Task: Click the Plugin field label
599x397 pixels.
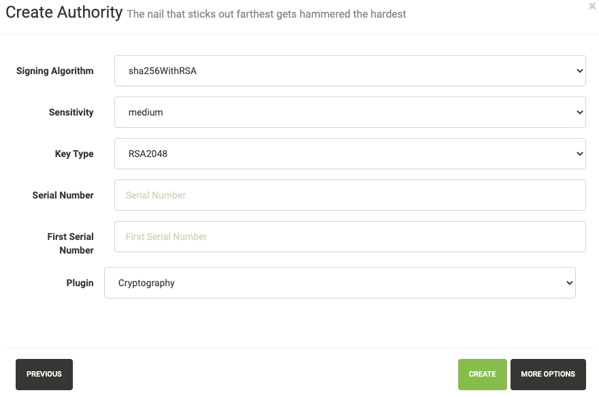Action: tap(80, 283)
